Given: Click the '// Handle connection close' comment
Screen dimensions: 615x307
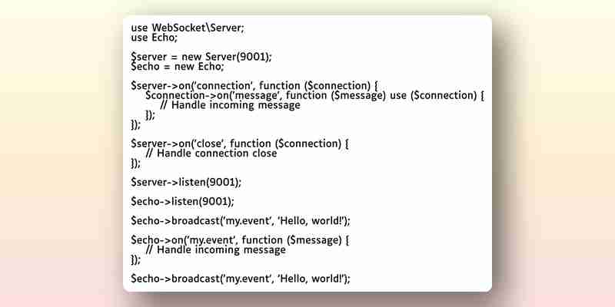Looking at the screenshot, I should [x=211, y=153].
